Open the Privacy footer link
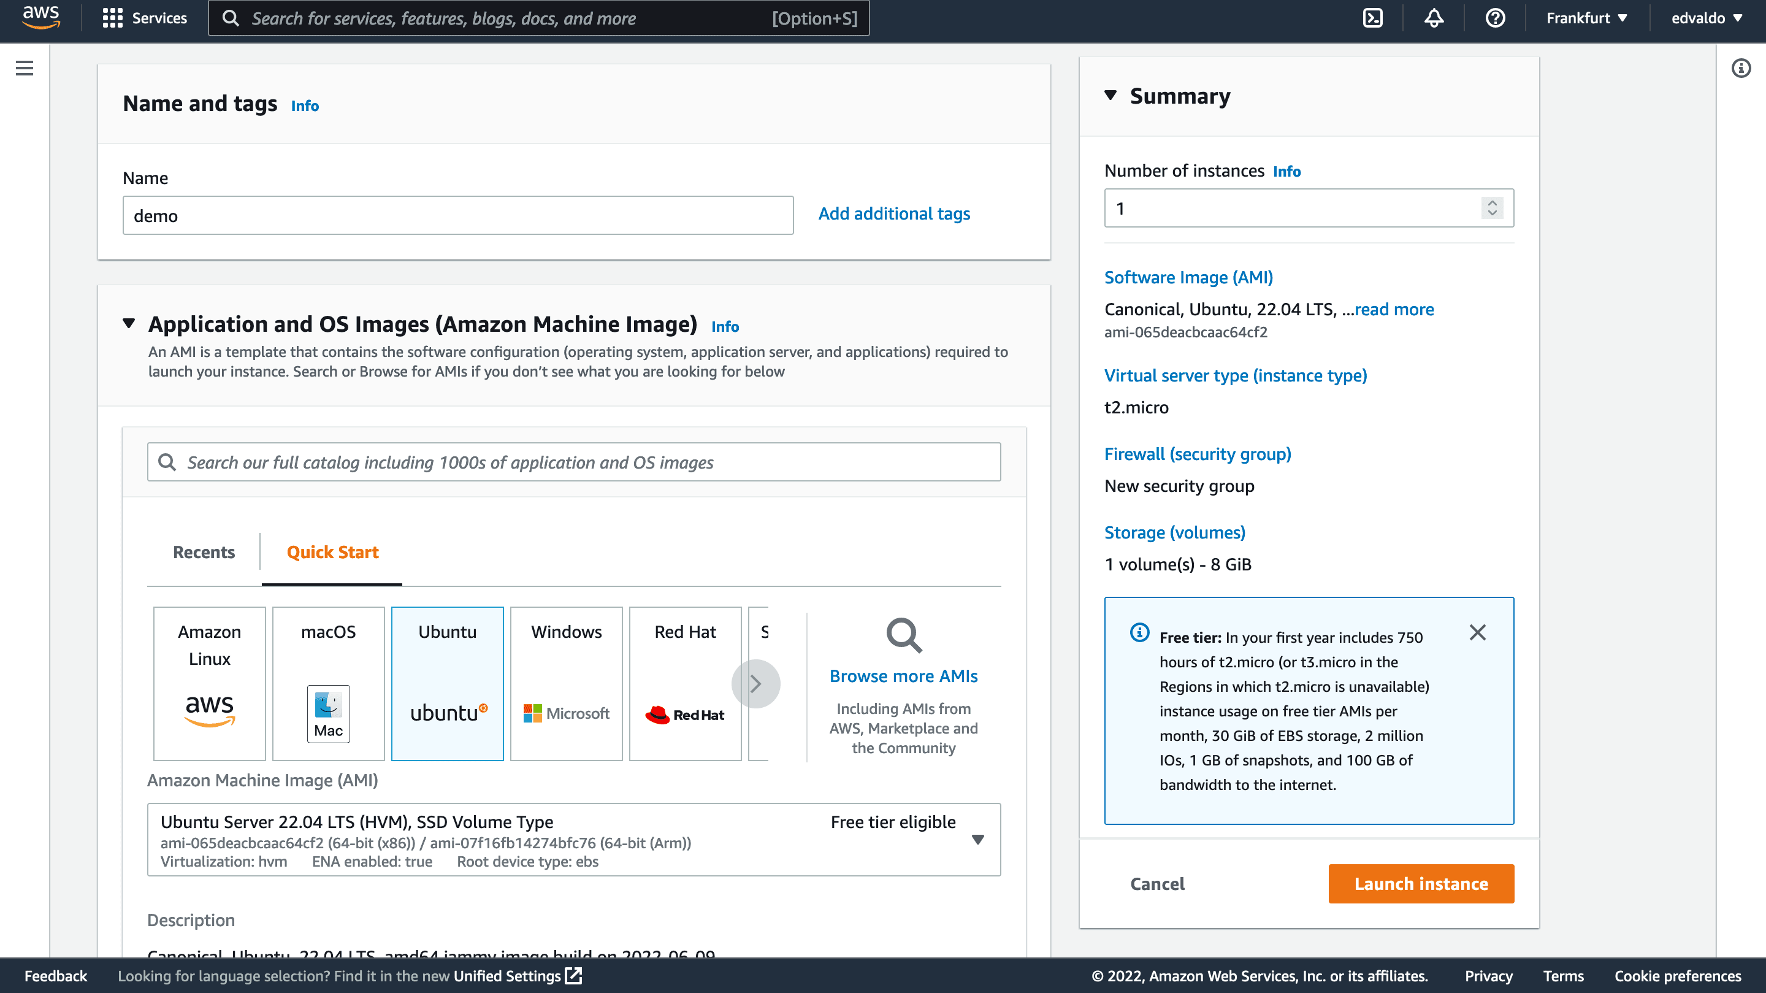1766x993 pixels. point(1488,975)
